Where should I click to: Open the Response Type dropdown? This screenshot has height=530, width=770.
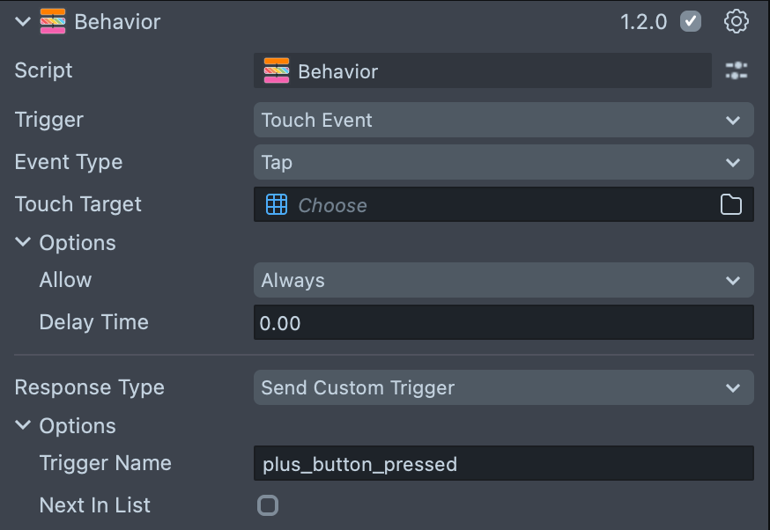[503, 388]
